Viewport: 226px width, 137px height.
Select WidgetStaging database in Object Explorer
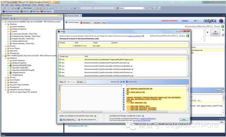17,75
